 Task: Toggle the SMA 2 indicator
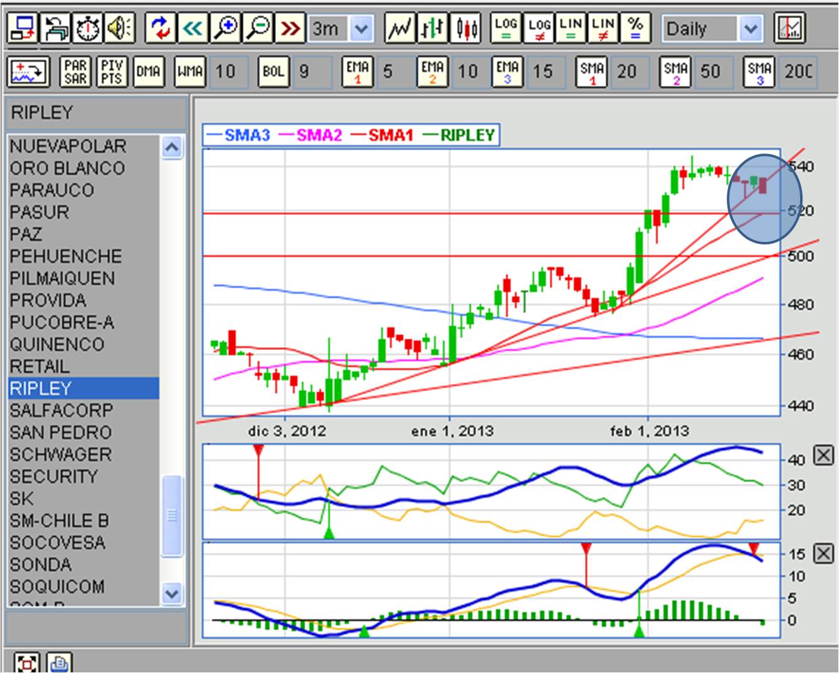[676, 72]
